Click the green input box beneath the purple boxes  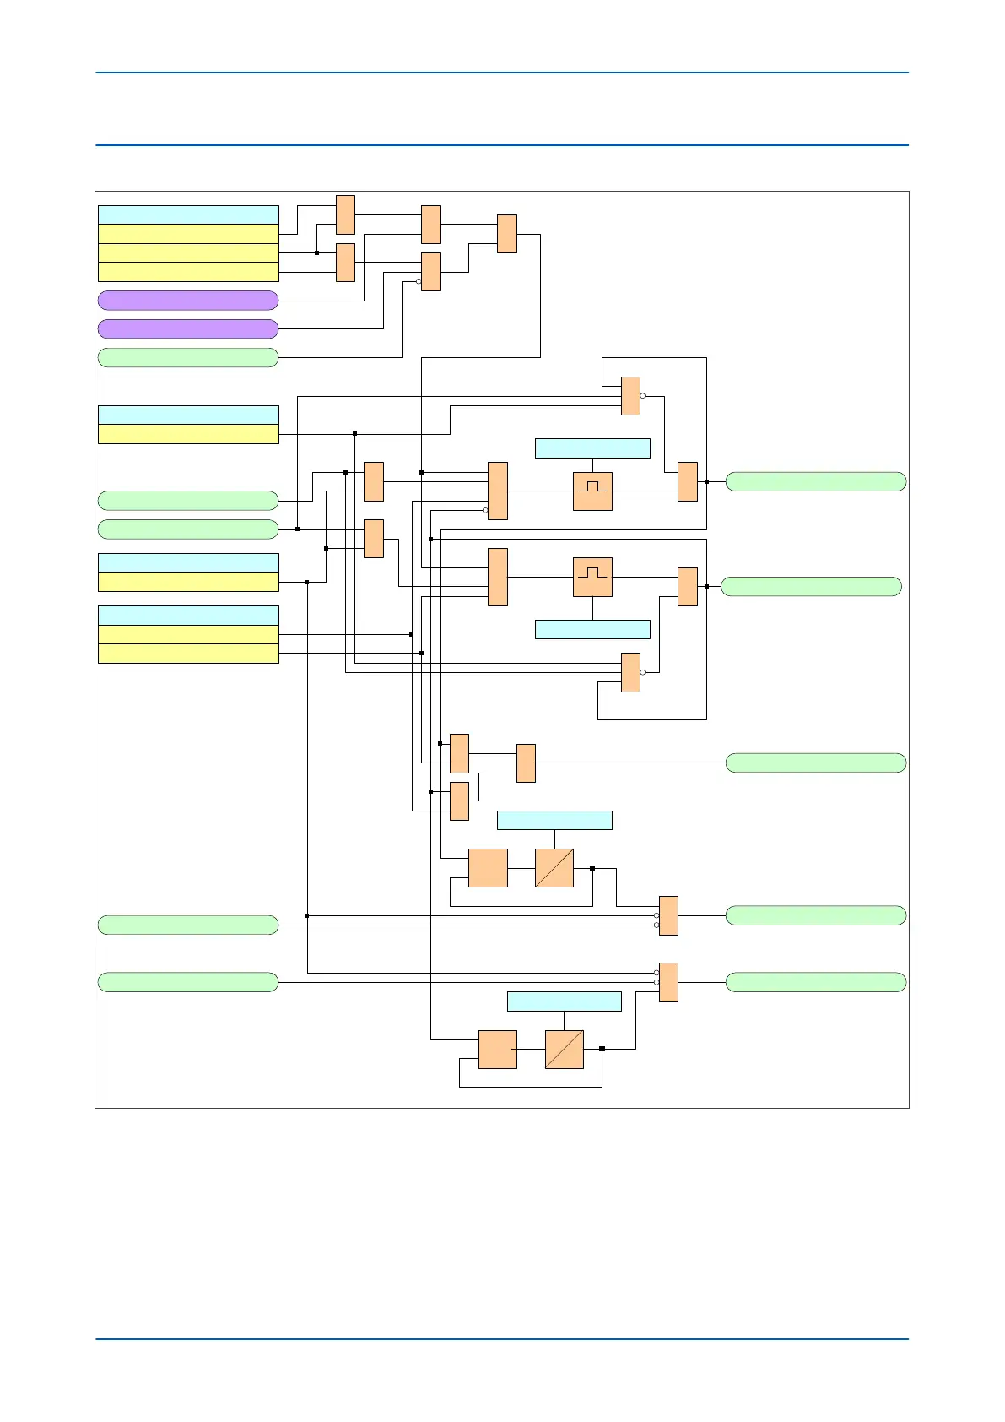(x=188, y=358)
